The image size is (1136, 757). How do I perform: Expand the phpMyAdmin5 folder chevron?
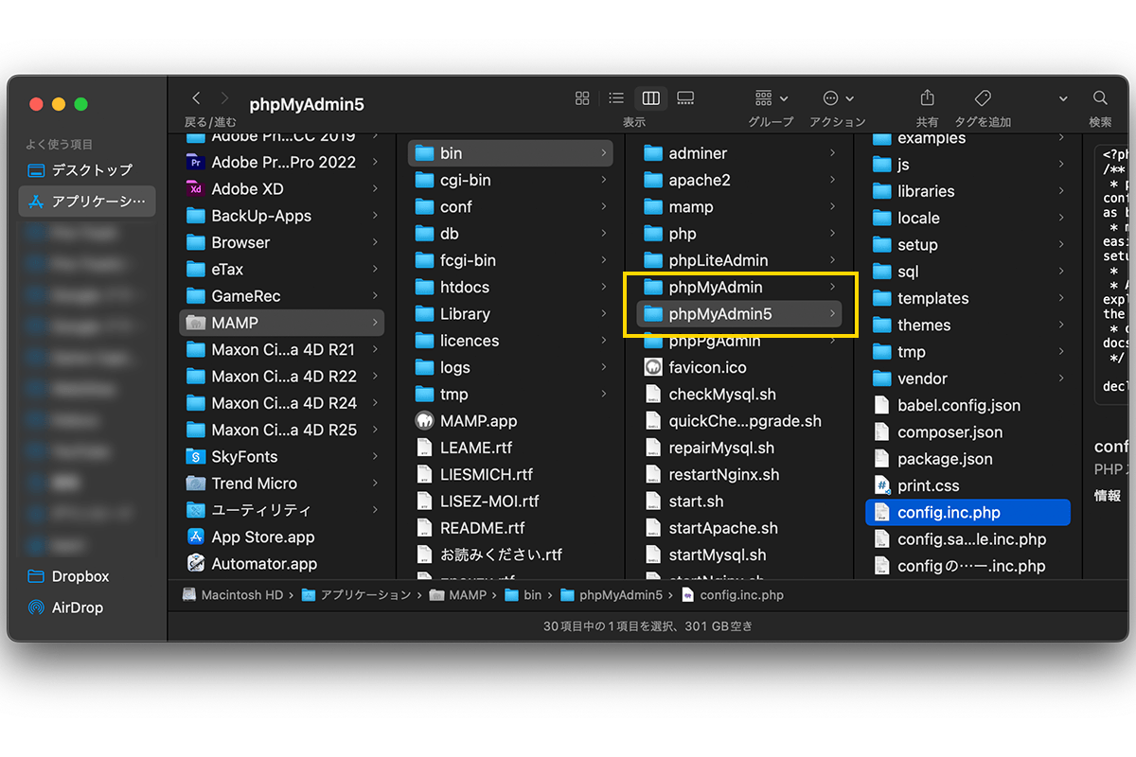point(833,313)
